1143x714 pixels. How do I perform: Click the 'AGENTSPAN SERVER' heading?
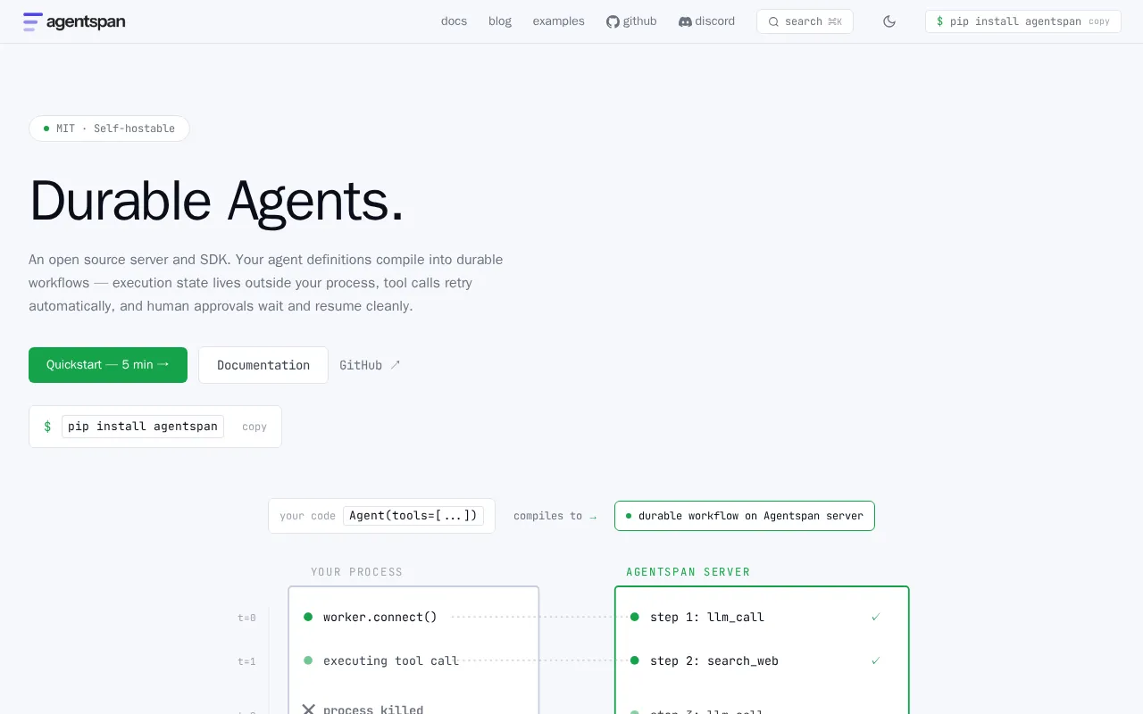point(688,572)
